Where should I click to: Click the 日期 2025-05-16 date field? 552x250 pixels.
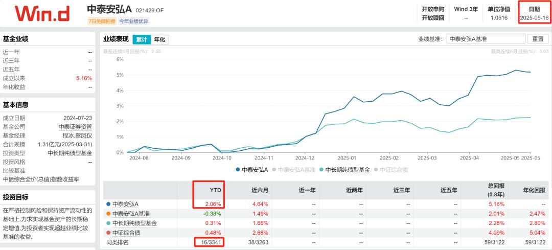[534, 13]
